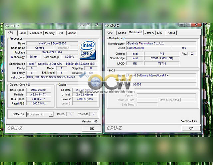Click OK button in left CPU-Z window
The width and height of the screenshot is (213, 165).
(x=92, y=129)
